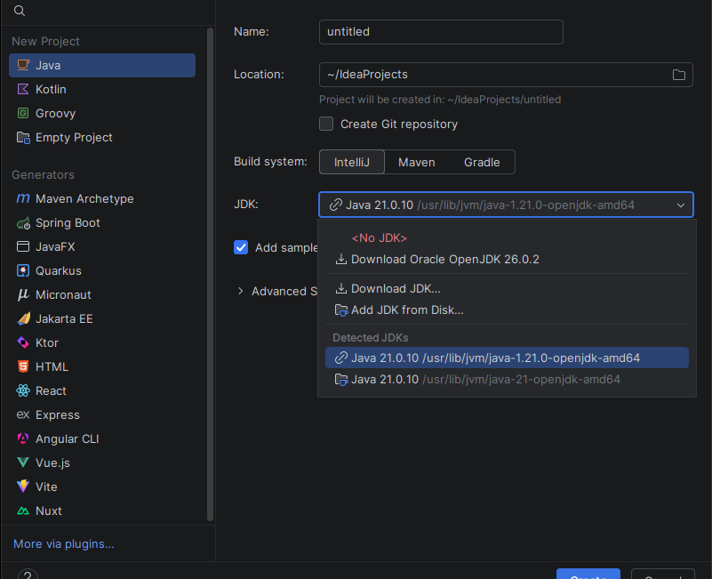Click the folder icon of java-21-openjdk JDK
This screenshot has height=579, width=712.
click(341, 380)
